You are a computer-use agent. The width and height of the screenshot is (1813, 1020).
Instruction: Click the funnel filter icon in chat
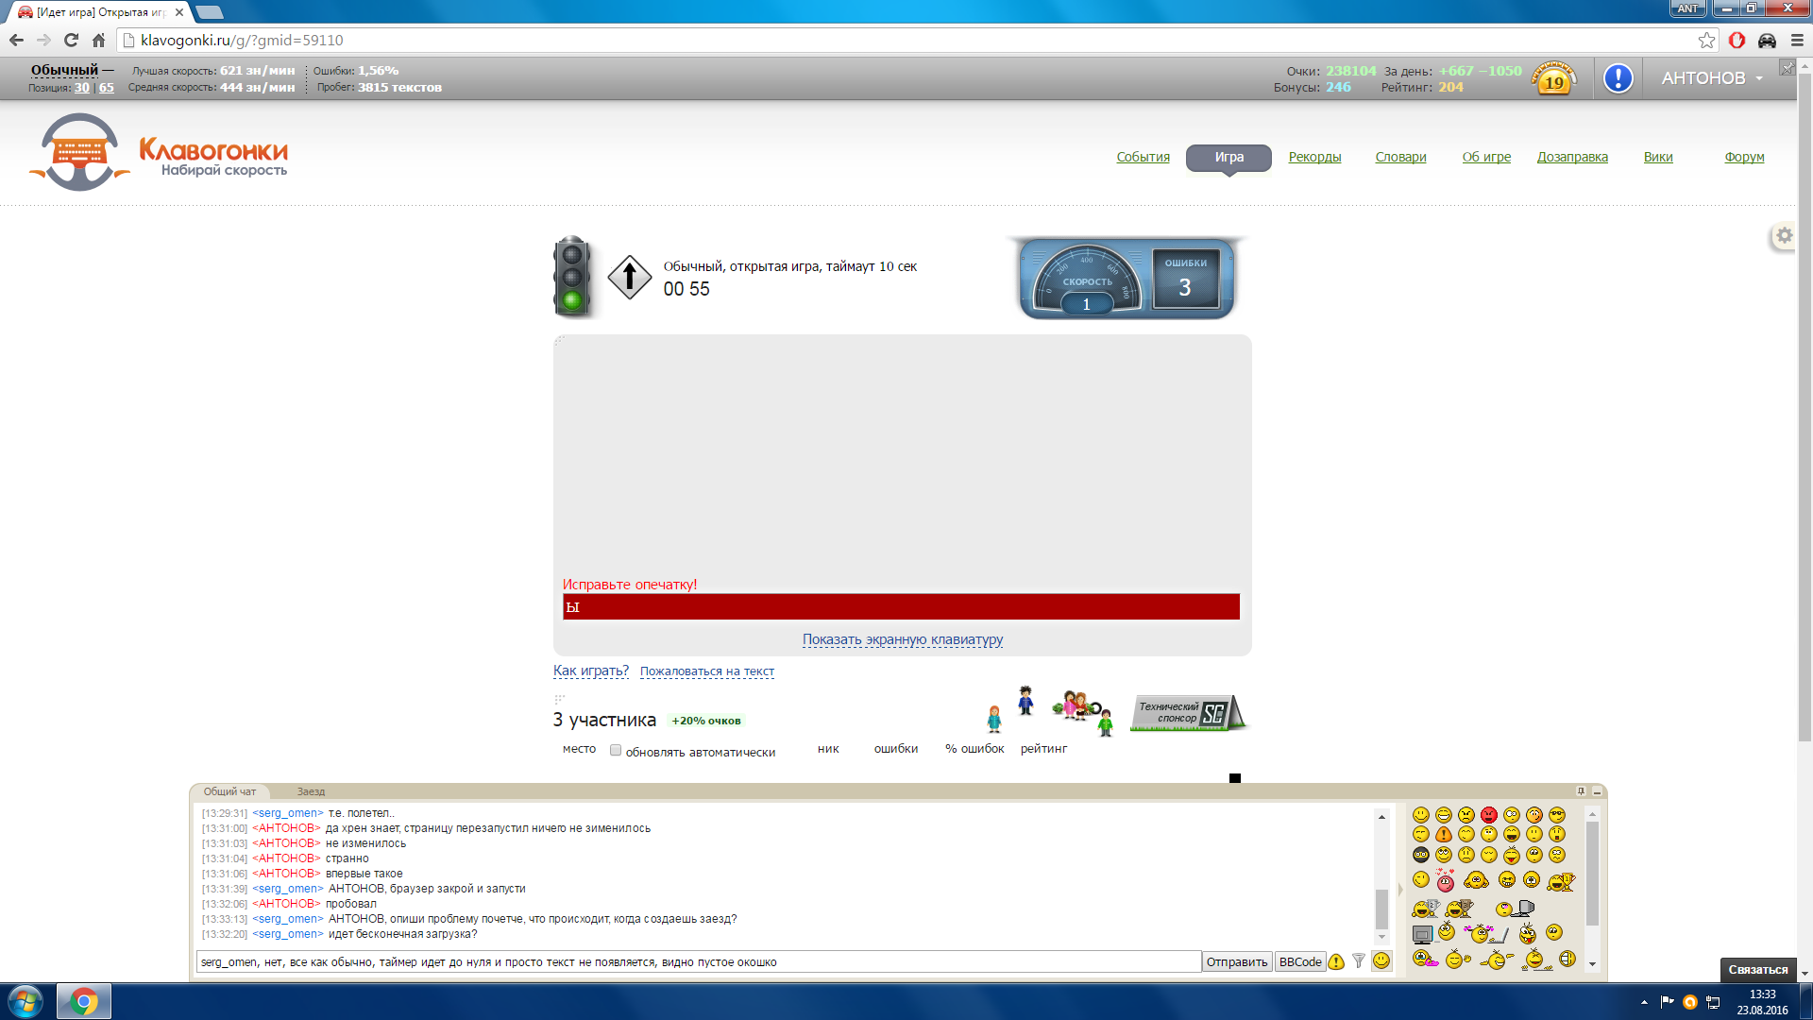point(1359,960)
